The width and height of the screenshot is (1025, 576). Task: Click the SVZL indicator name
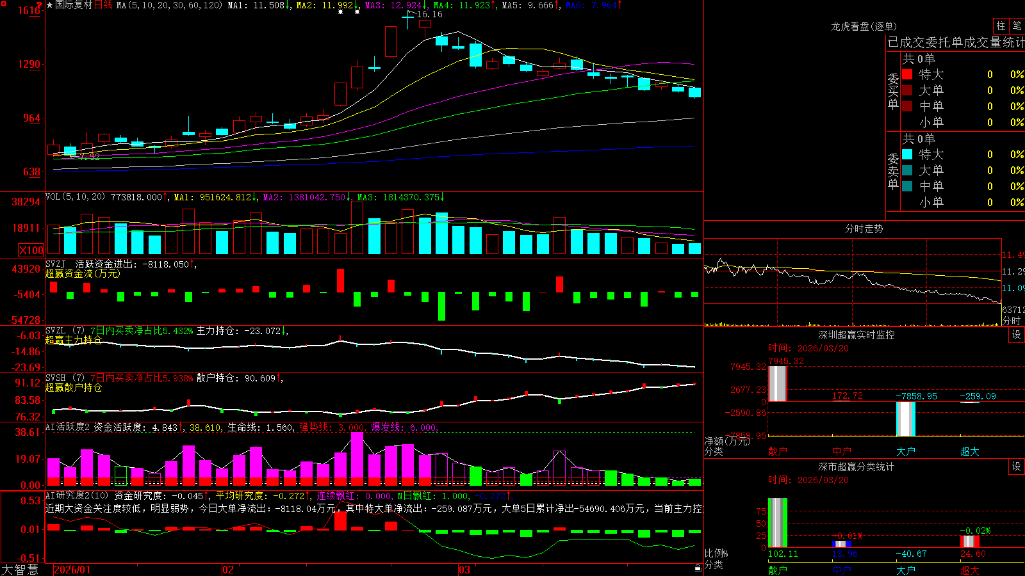coord(56,331)
